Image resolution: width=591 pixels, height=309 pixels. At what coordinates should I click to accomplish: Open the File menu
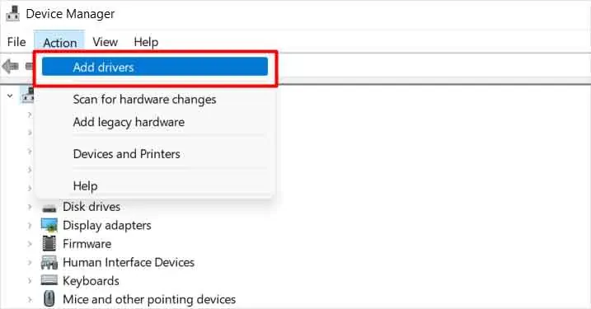tap(16, 42)
